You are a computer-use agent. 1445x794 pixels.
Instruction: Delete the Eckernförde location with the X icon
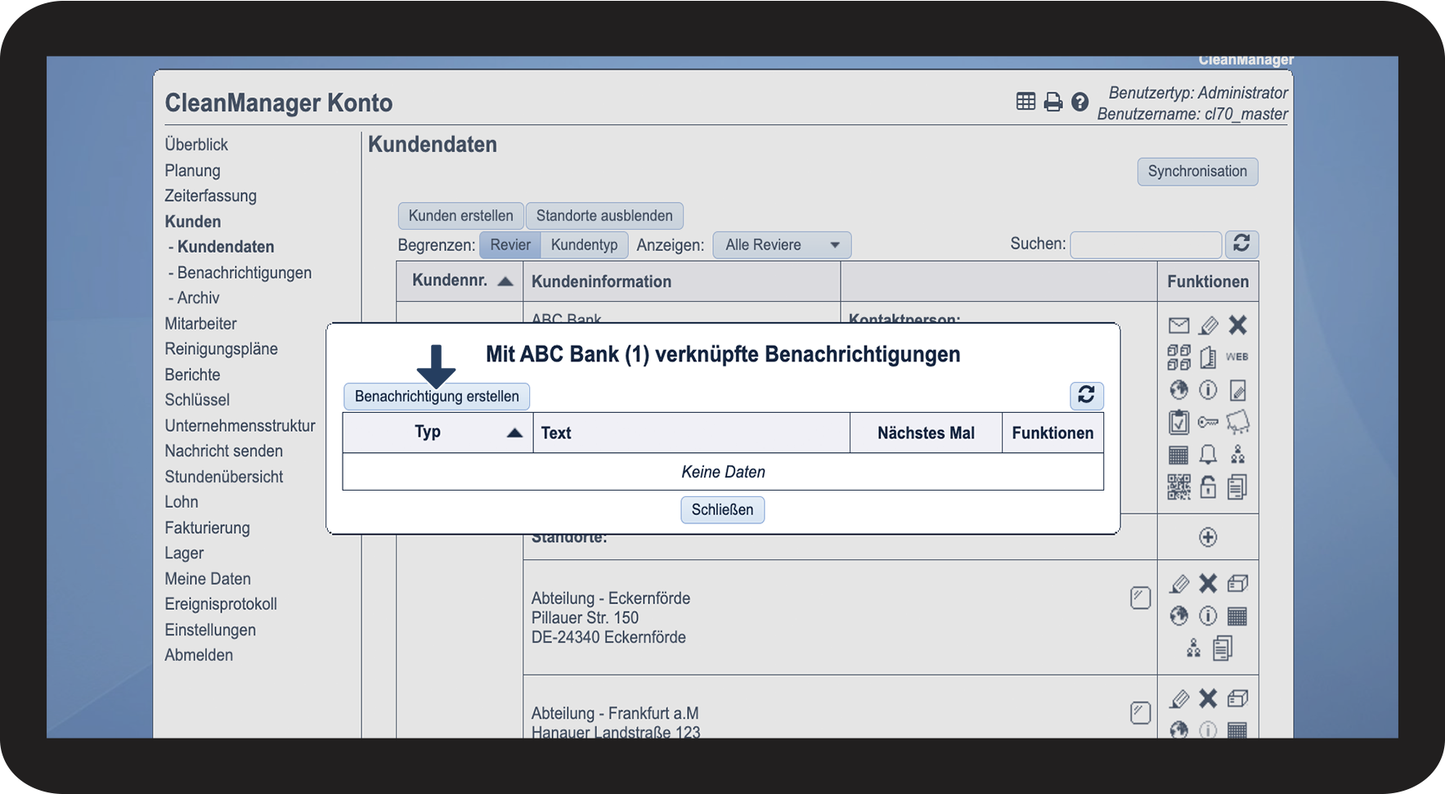[x=1208, y=583]
